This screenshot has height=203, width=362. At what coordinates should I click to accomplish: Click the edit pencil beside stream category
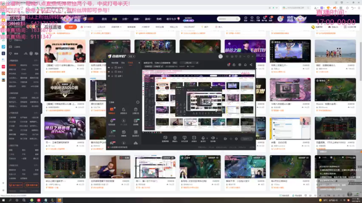pyautogui.click(x=162, y=66)
